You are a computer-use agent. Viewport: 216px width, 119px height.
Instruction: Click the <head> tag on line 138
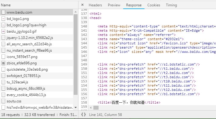pyautogui.click(x=95, y=18)
